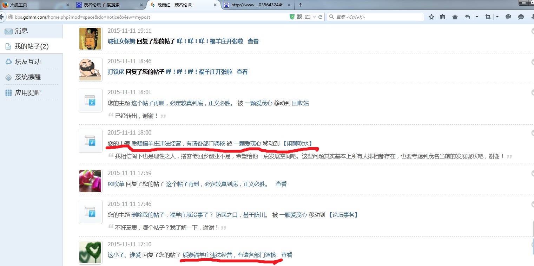Open the bookmarks list icon
The width and height of the screenshot is (534, 266).
tap(442, 17)
